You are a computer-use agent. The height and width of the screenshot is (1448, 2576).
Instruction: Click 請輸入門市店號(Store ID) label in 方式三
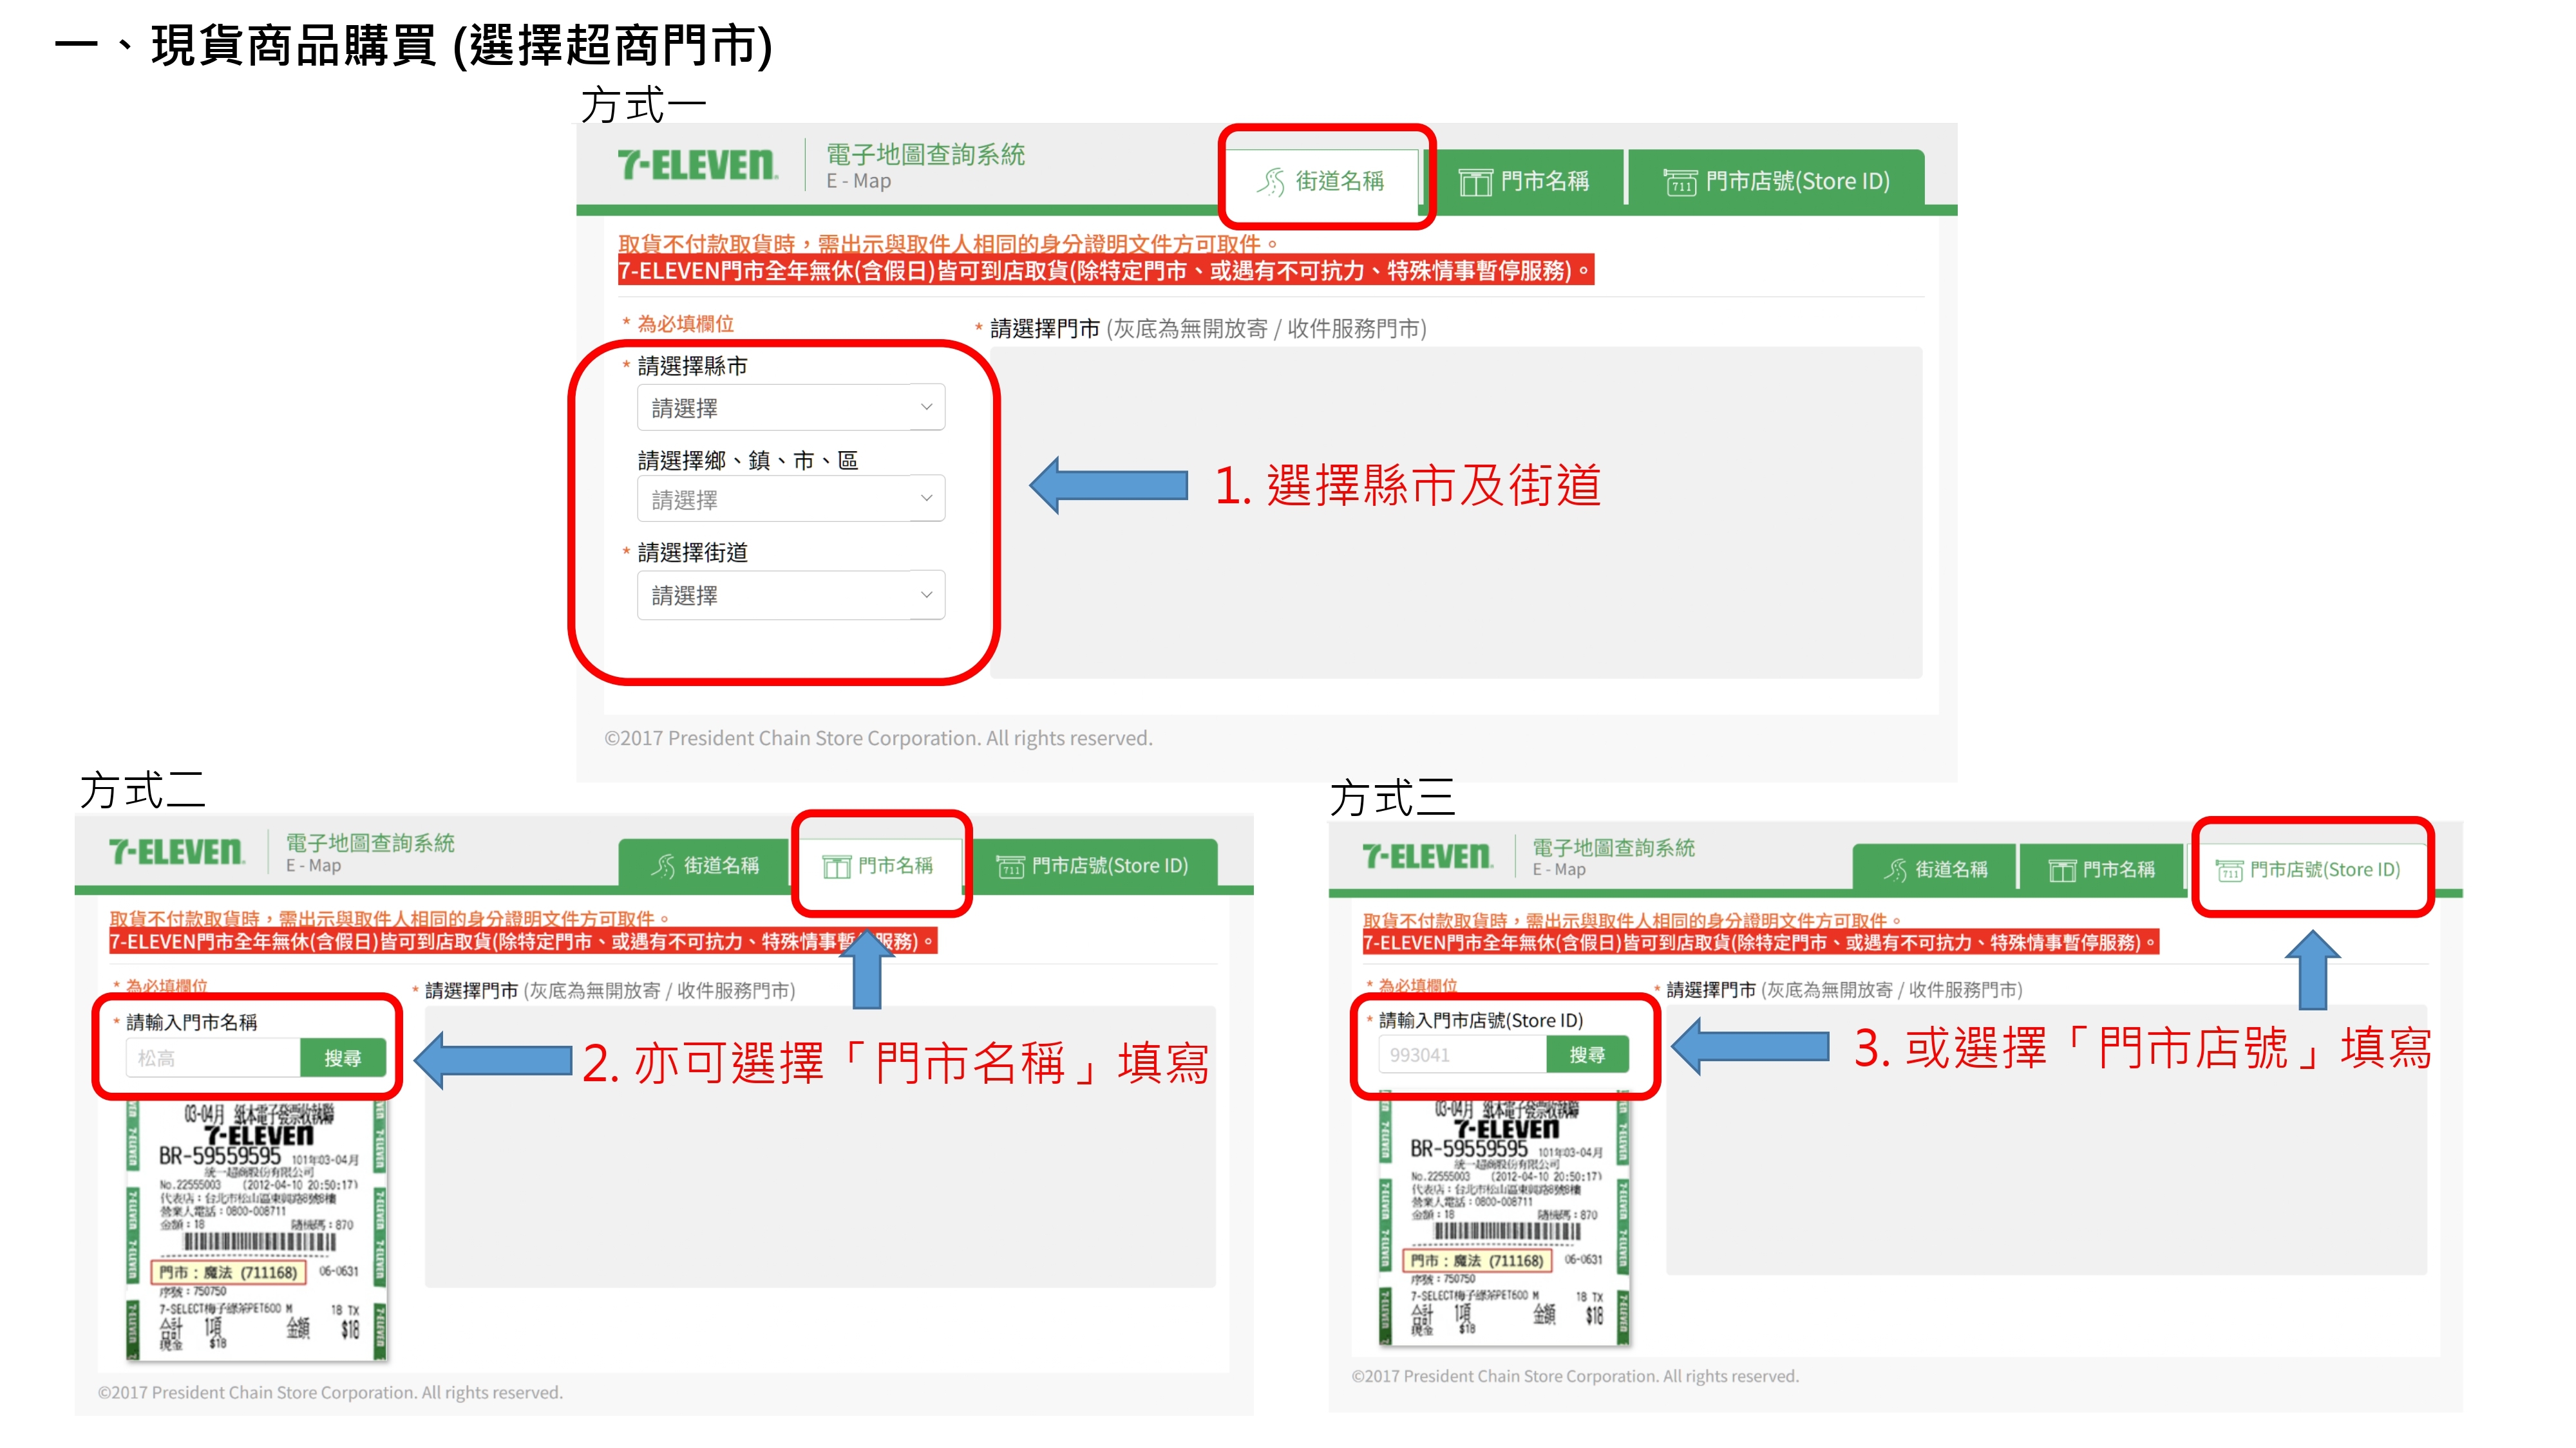tap(1481, 1020)
